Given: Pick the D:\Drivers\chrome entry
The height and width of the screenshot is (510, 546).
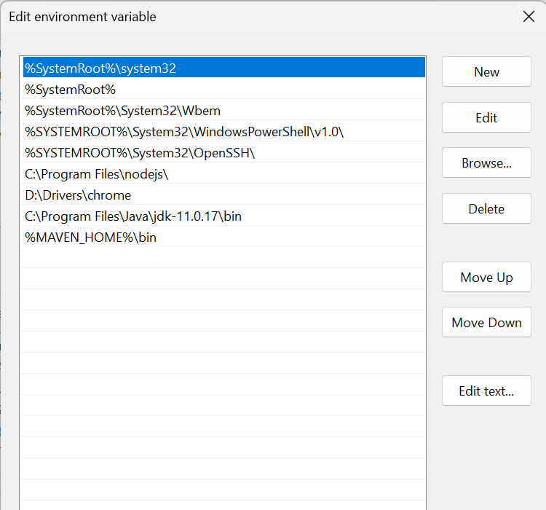Looking at the screenshot, I should click(x=78, y=195).
